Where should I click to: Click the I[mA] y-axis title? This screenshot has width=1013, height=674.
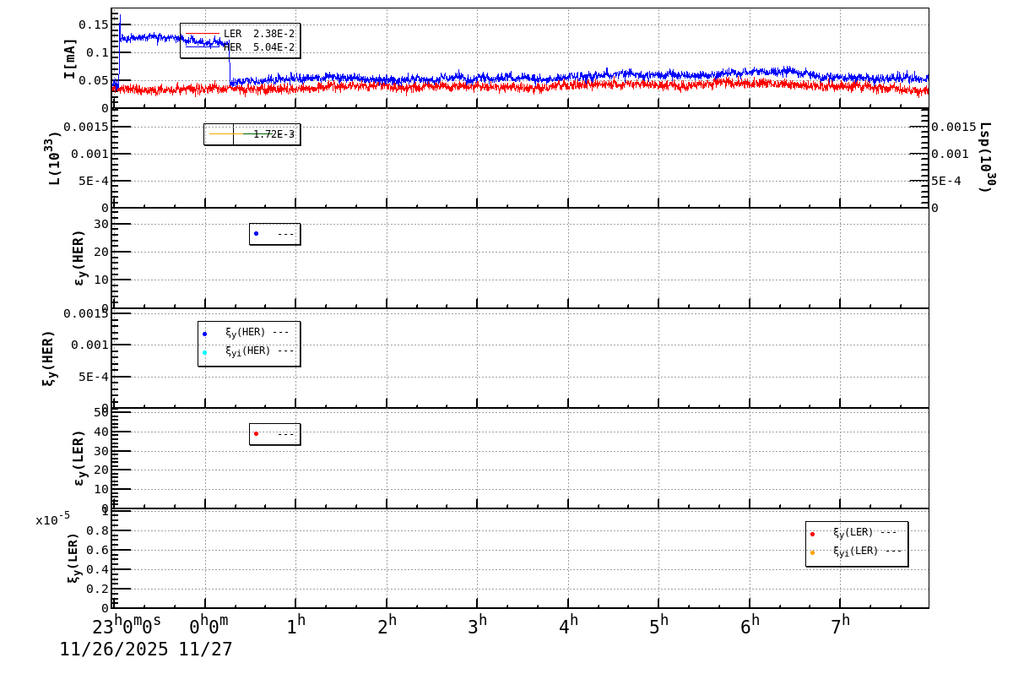(70, 57)
